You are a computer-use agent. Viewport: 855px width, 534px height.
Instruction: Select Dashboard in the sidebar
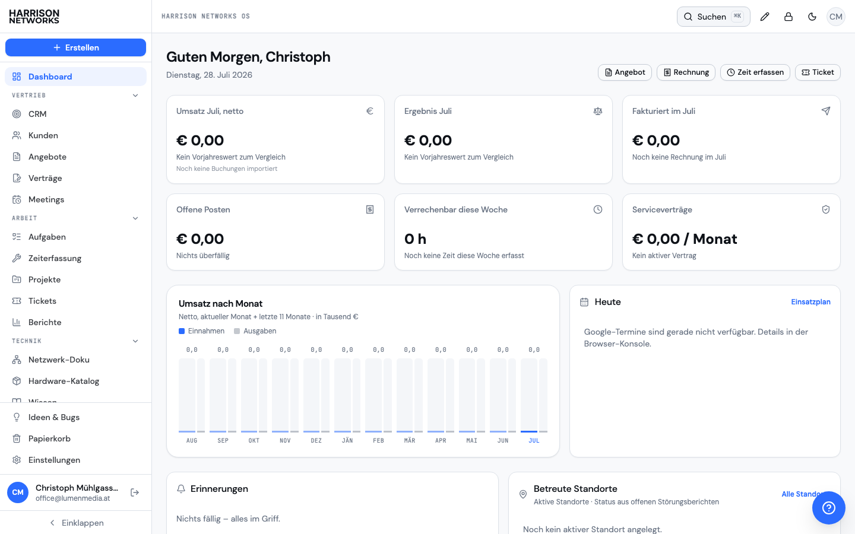coord(75,77)
